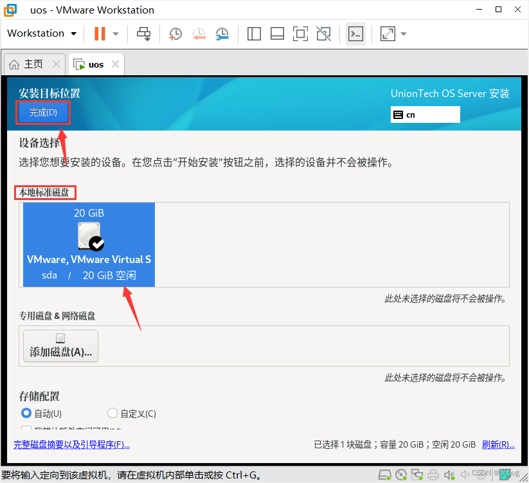Toggle the thumbnail bar view icon
The height and width of the screenshot is (483, 529).
pos(277,33)
